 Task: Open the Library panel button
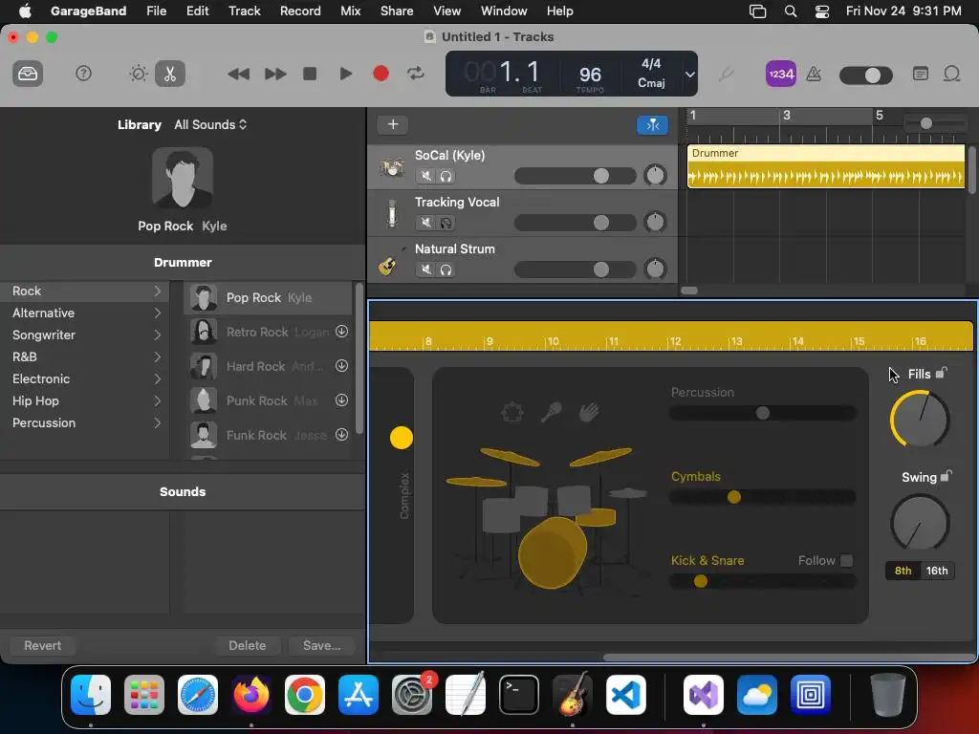pyautogui.click(x=28, y=74)
